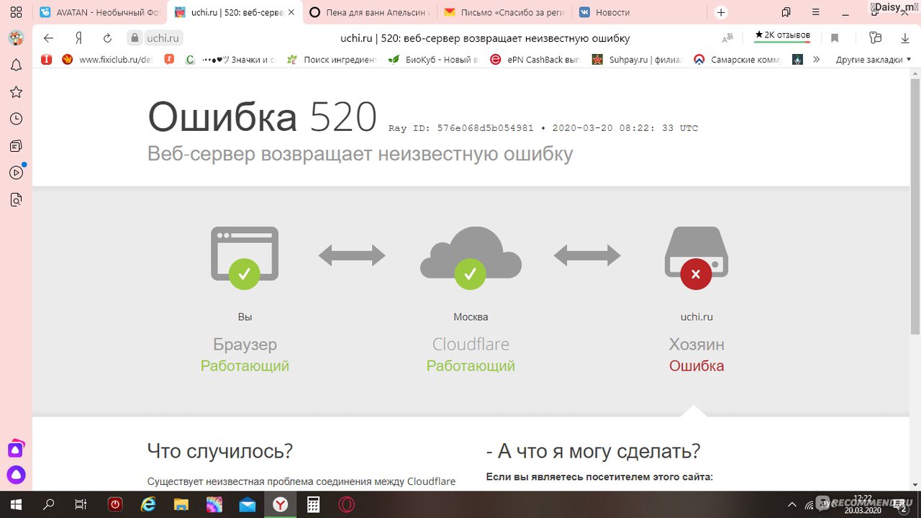Expand the Другие закладки folder
The width and height of the screenshot is (921, 518).
pos(874,60)
